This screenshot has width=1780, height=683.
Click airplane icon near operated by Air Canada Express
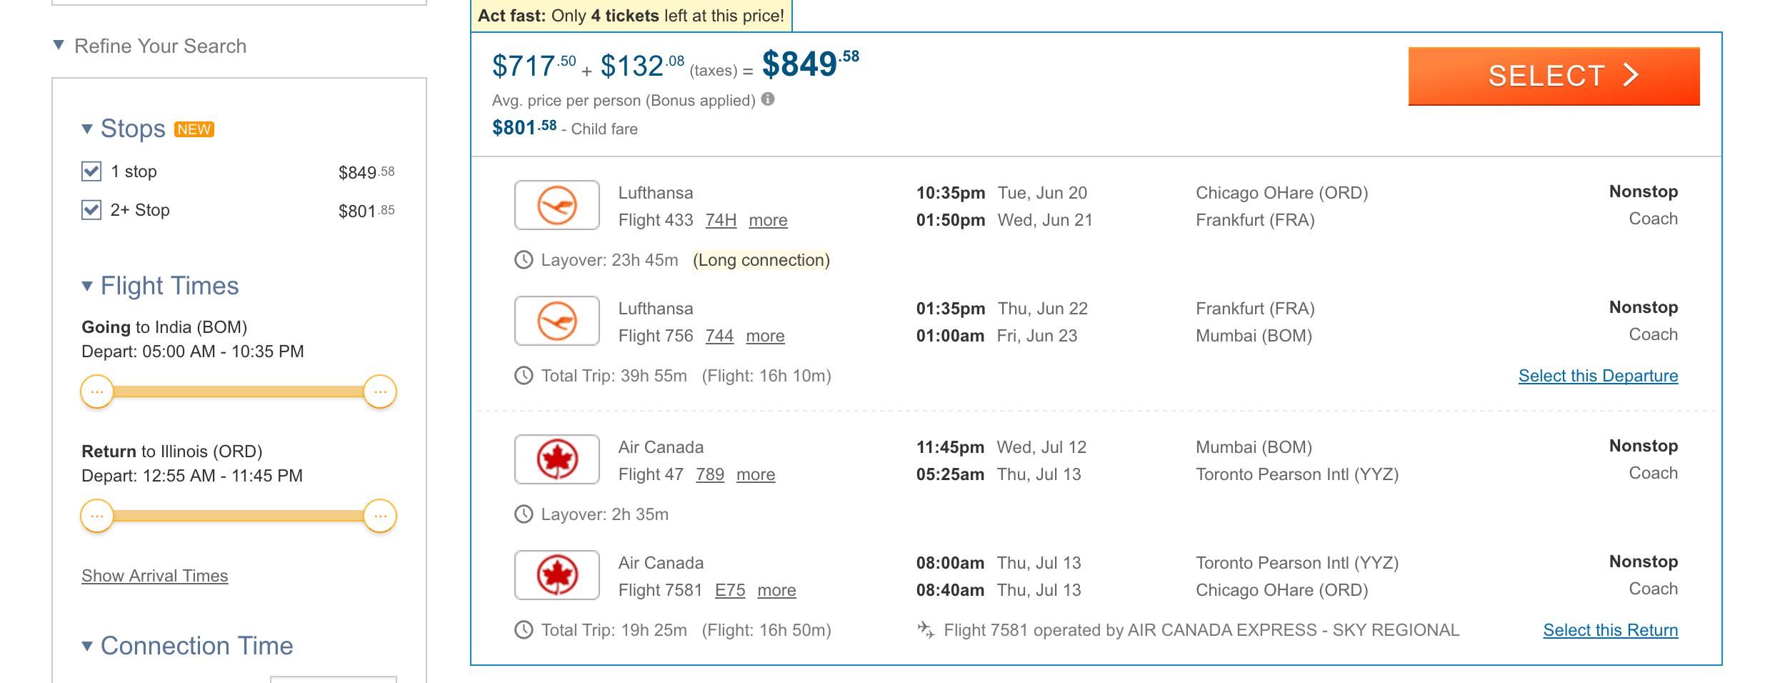926,629
